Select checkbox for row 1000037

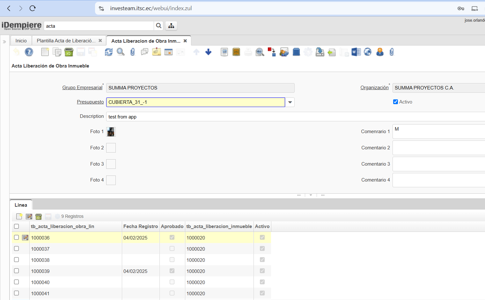tap(17, 248)
